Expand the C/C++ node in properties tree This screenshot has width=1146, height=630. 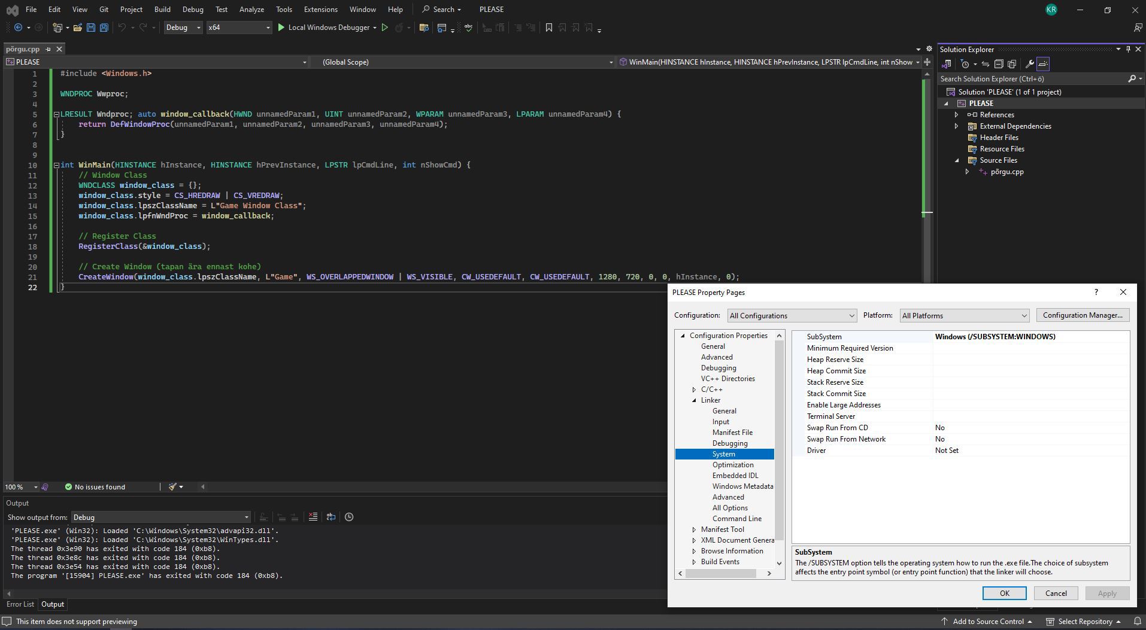click(694, 389)
